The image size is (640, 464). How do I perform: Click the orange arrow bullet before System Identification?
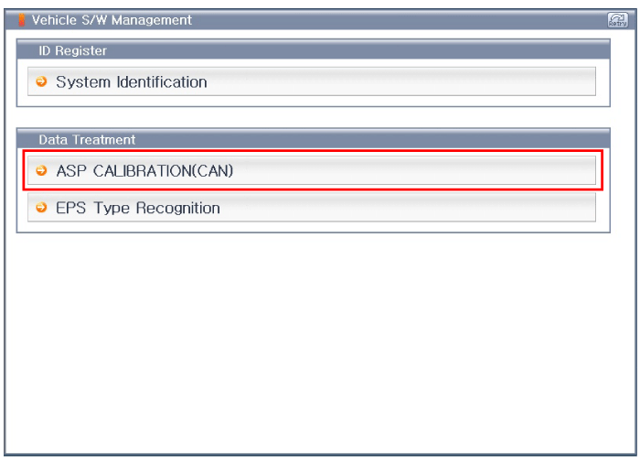click(41, 81)
